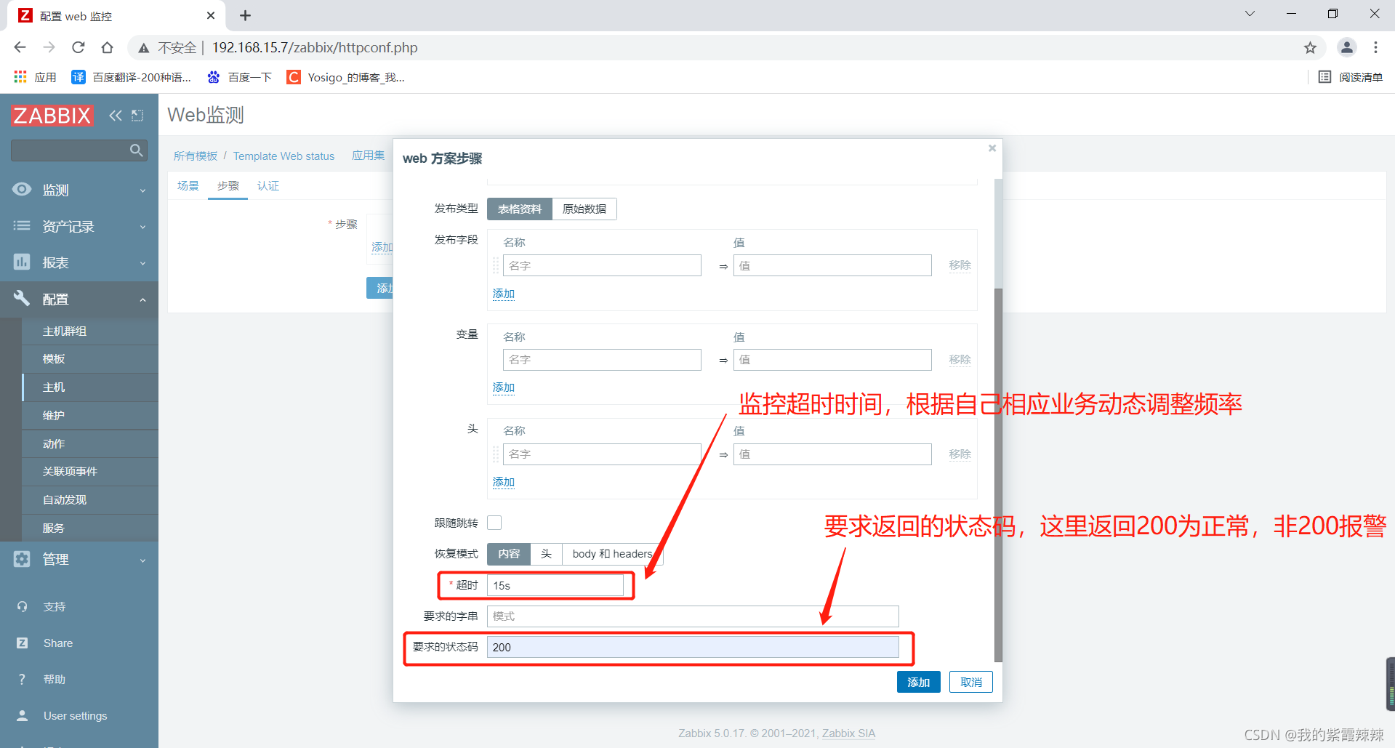Click the 取消 button

click(x=971, y=682)
